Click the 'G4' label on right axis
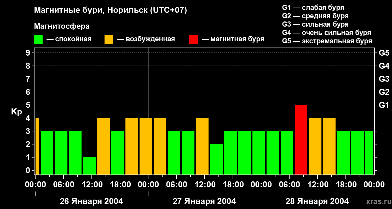This screenshot has width=392, height=209. (384, 66)
